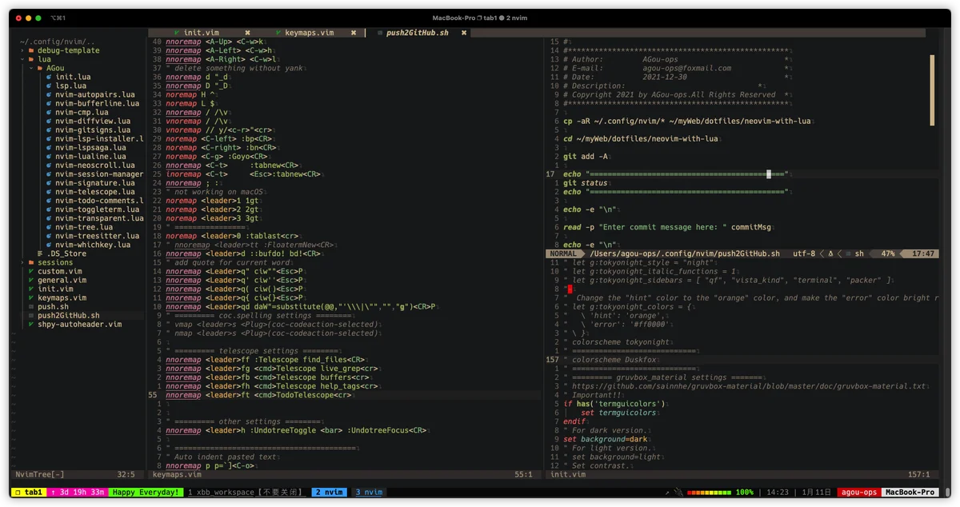The image size is (960, 507).
Task: Close the push2GitHub.sh buffer tab
Action: [464, 33]
